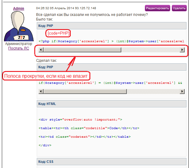Click the second 'Код: PHP' header above if($category line
The width and height of the screenshot is (192, 168).
point(111,67)
